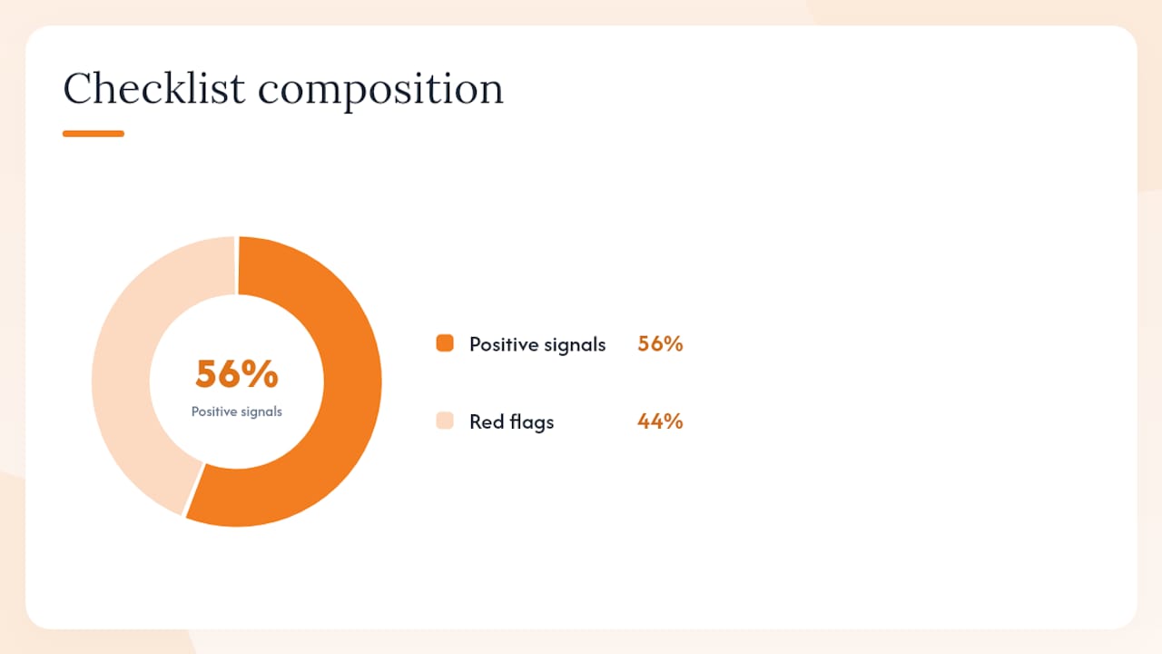
Task: Click the large 56% figure inside the donut
Action: pos(237,374)
